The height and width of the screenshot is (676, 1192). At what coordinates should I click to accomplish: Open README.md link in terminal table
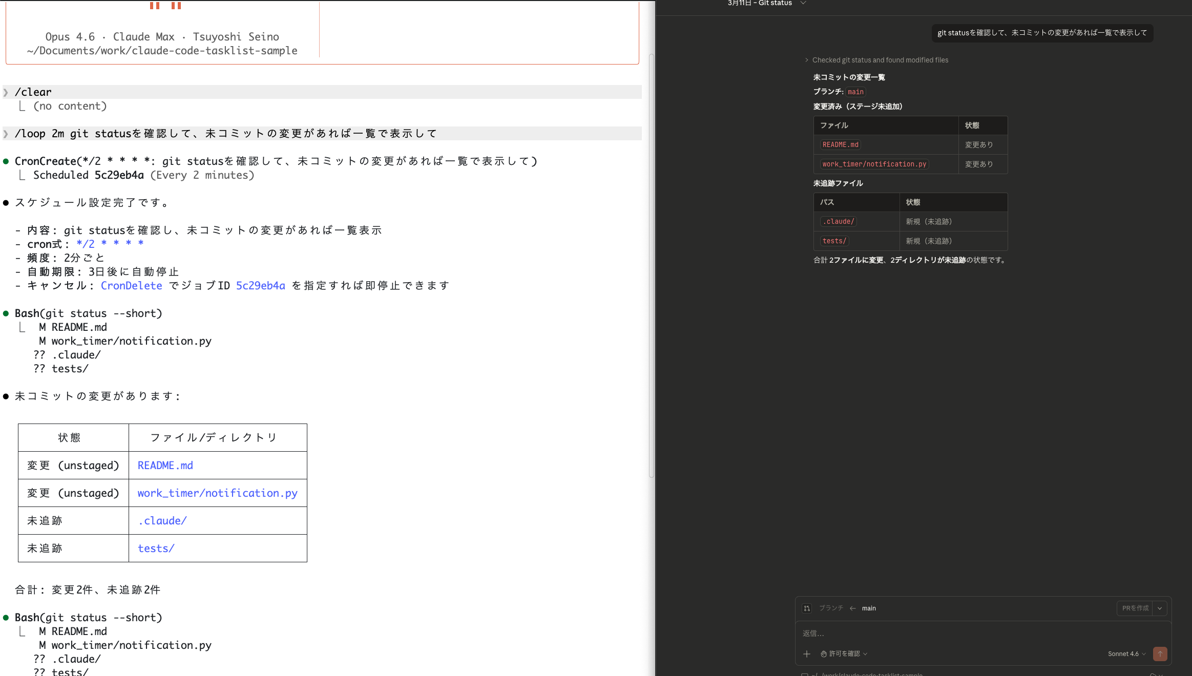(x=165, y=466)
